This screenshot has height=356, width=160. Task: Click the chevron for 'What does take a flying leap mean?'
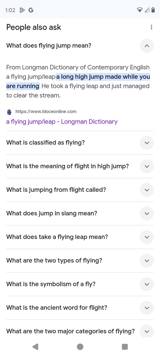(146, 237)
